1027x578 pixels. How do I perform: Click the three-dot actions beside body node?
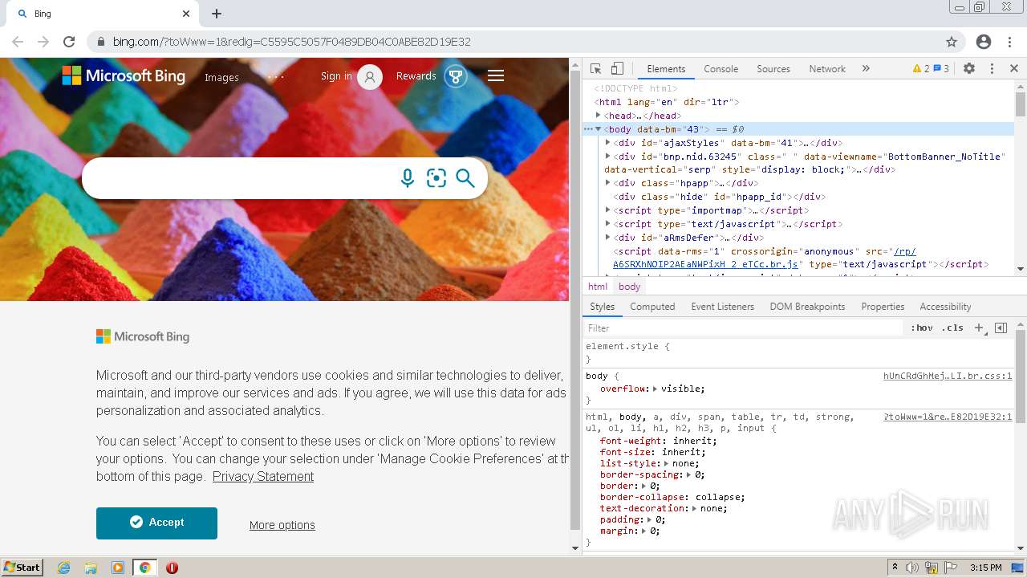coord(588,129)
